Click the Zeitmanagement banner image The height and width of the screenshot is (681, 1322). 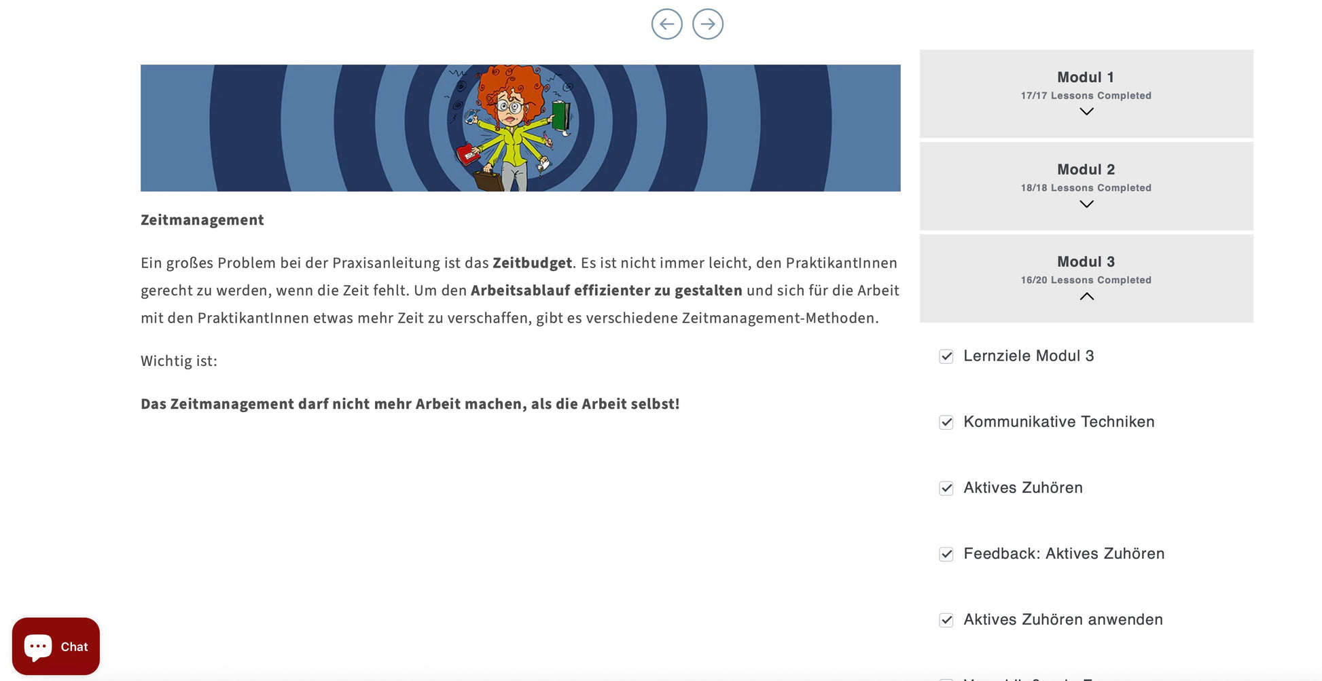pyautogui.click(x=520, y=128)
